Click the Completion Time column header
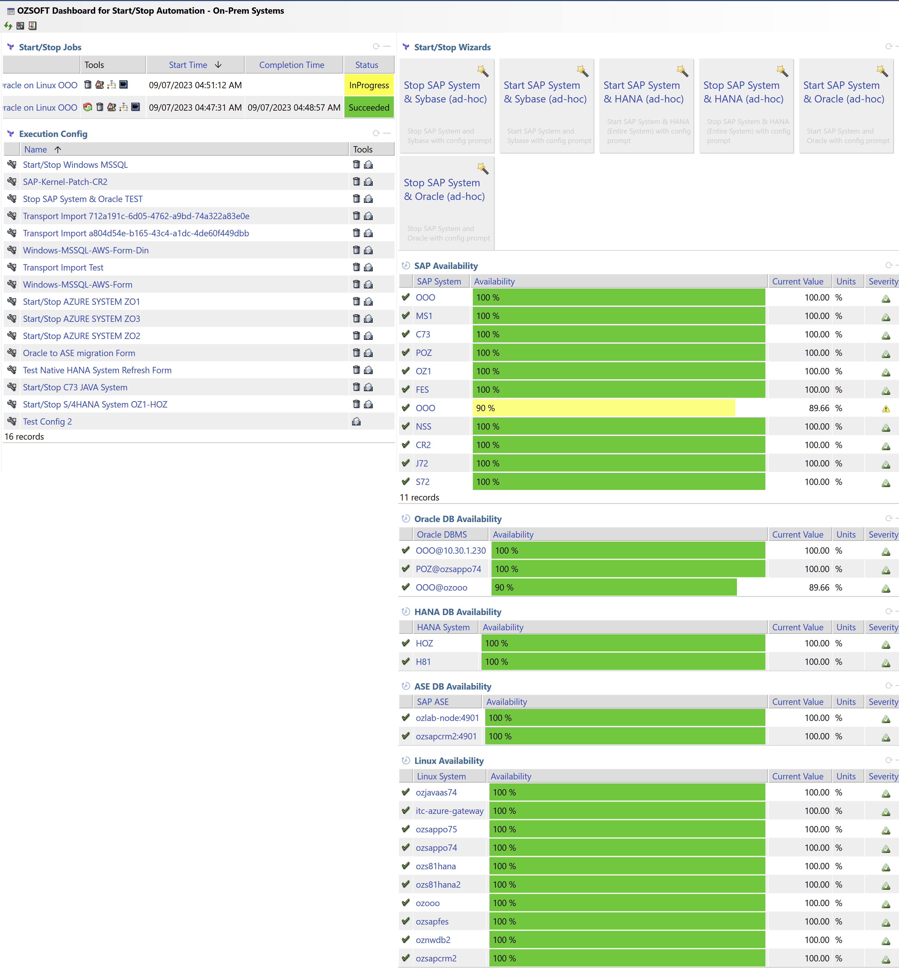The image size is (899, 968). (x=291, y=65)
